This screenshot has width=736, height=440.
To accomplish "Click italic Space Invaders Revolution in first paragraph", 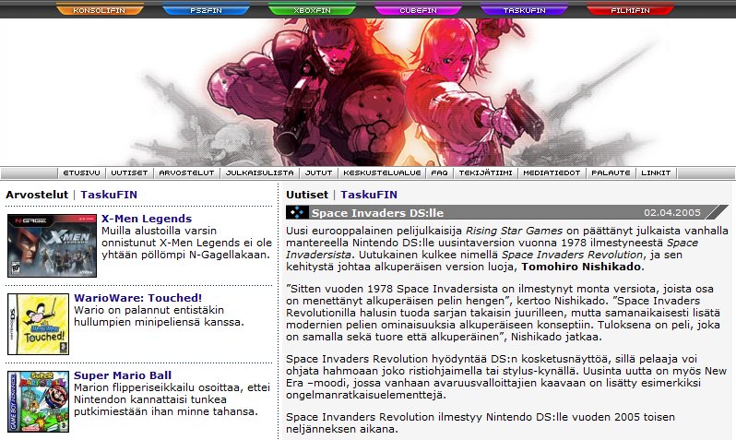I will point(572,255).
